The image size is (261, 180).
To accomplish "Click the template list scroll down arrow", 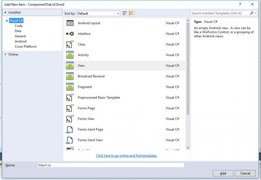I will pos(188,148).
